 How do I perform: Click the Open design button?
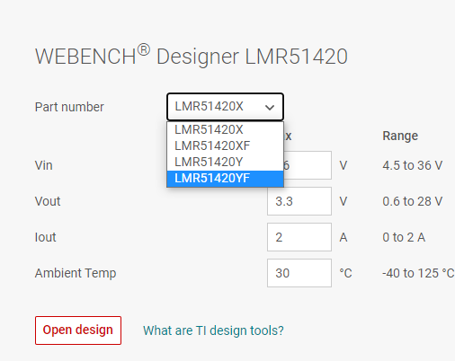point(78,330)
